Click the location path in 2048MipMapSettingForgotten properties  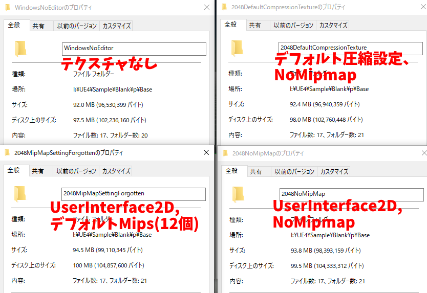click(112, 235)
